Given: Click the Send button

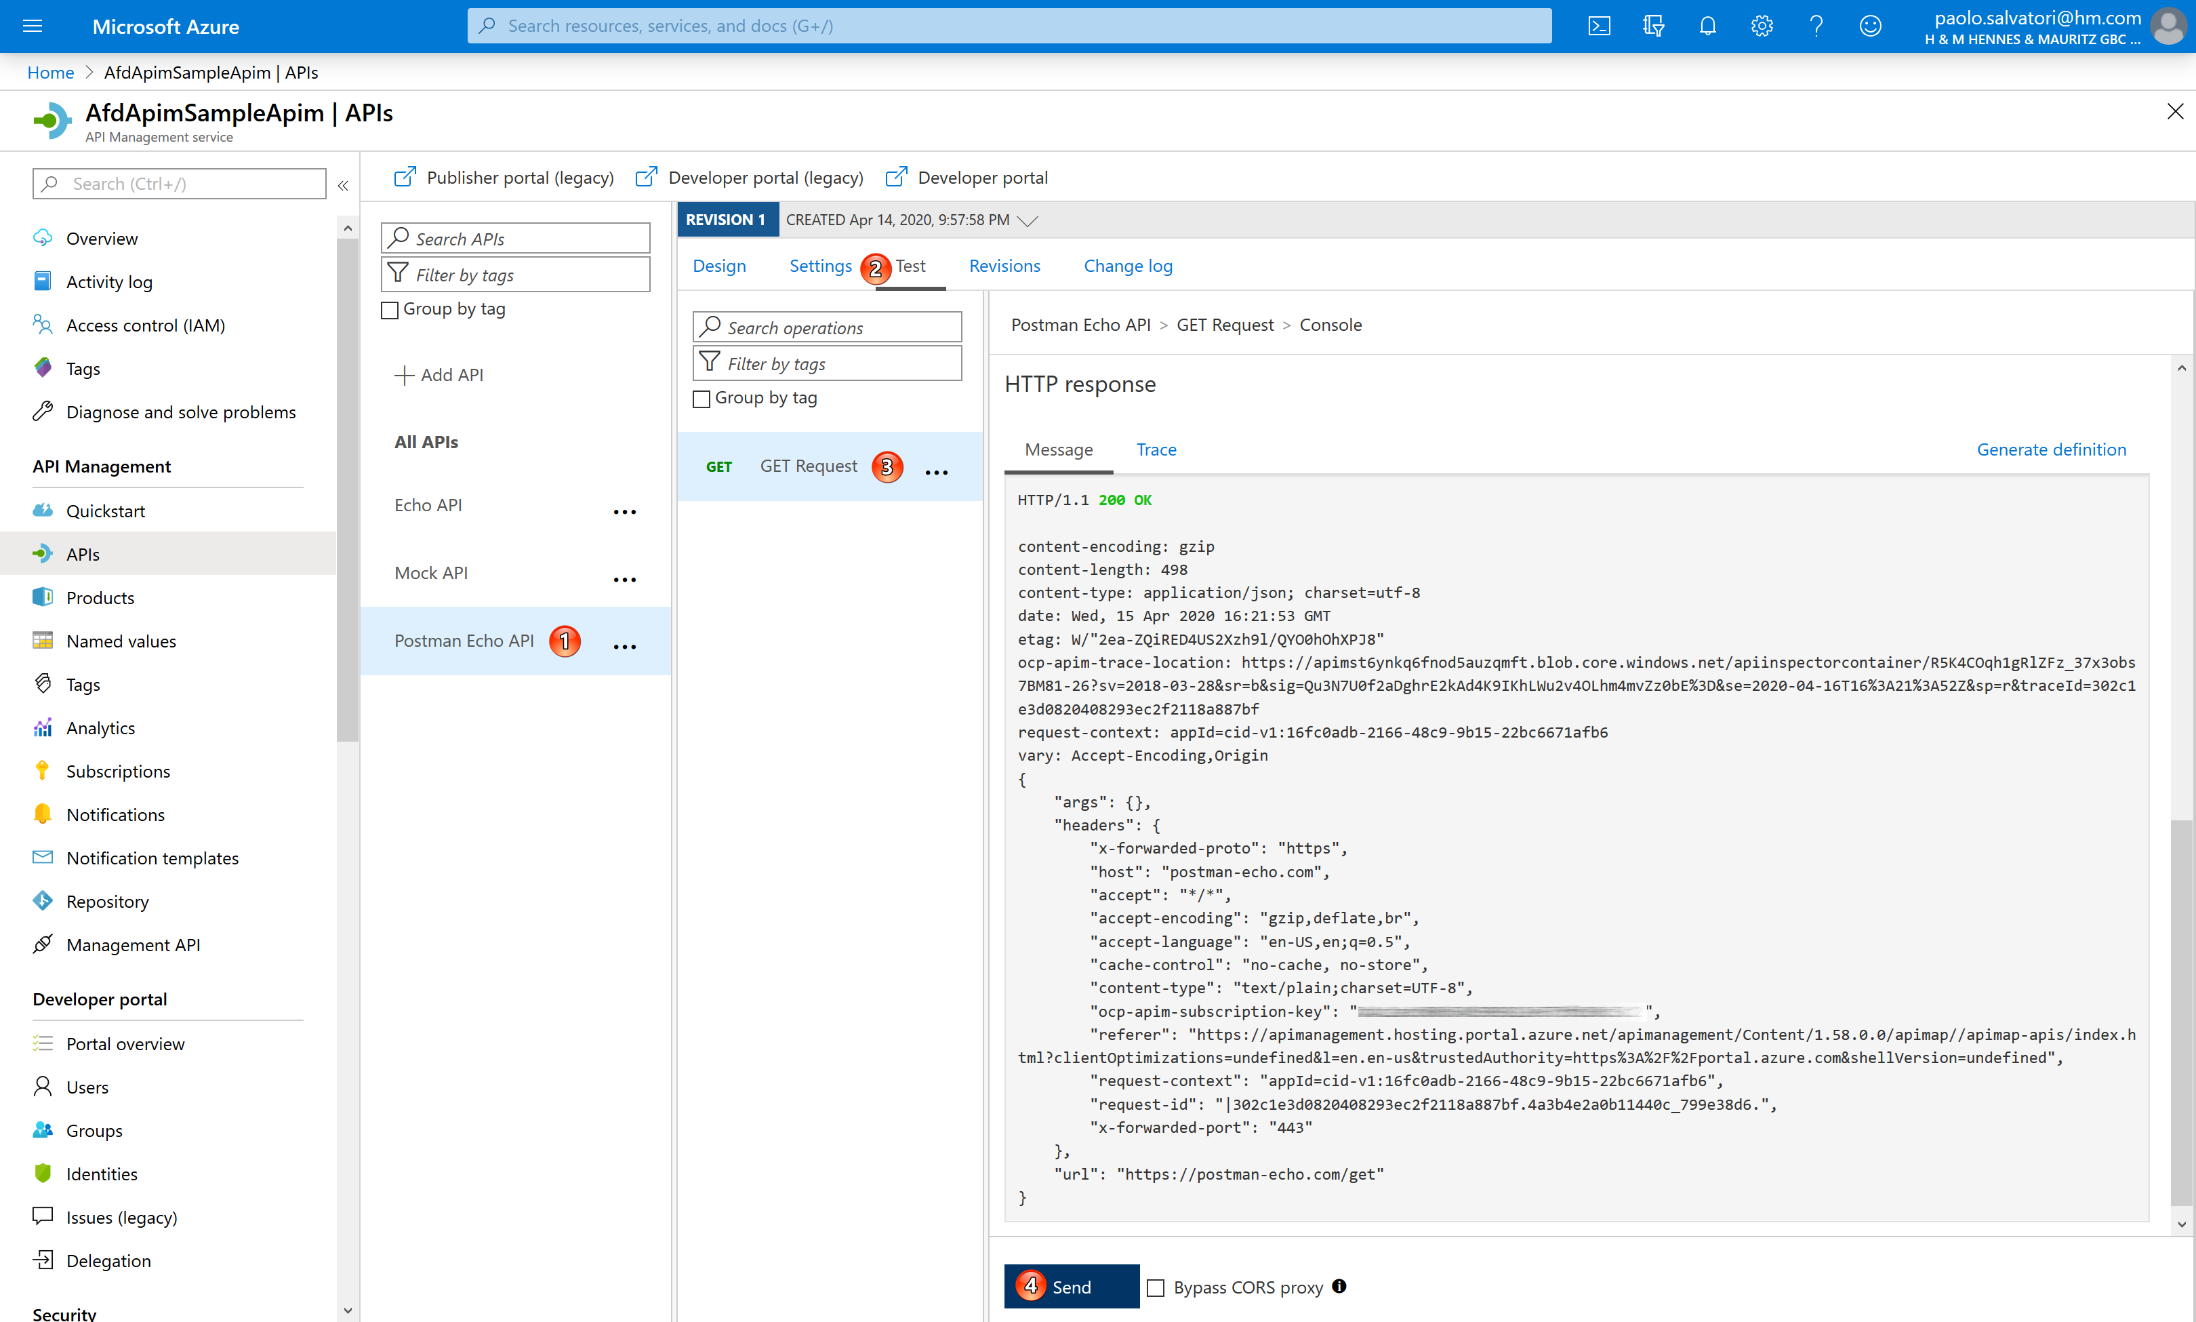Looking at the screenshot, I should click(1072, 1286).
